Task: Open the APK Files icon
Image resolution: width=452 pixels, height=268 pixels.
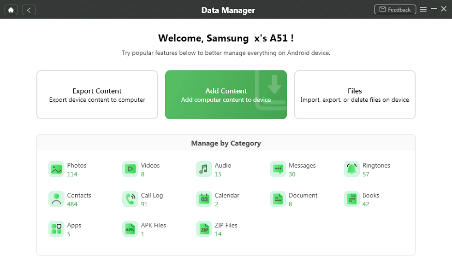Action: 130,229
